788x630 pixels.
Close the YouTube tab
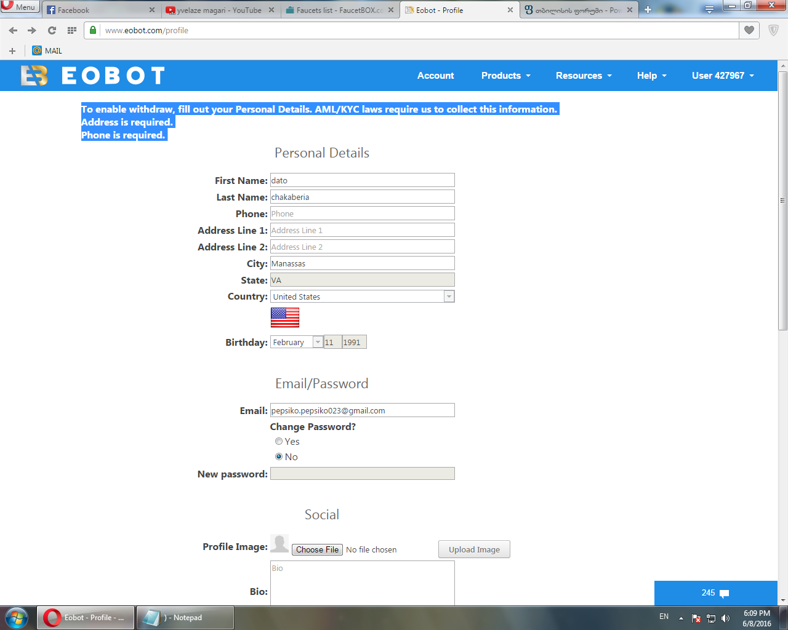click(x=271, y=10)
